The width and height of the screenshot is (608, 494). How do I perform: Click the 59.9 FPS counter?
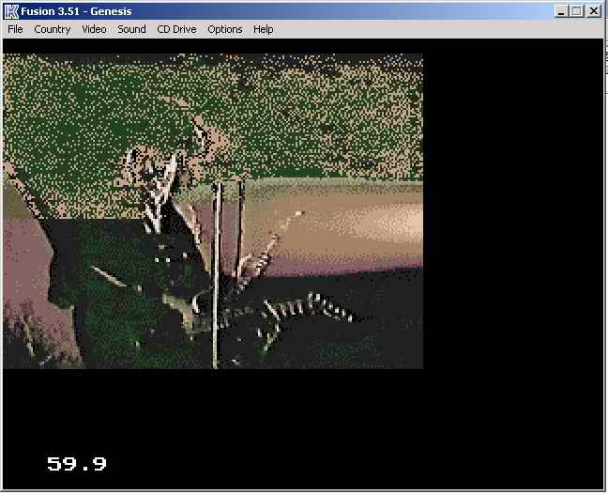[x=77, y=464]
